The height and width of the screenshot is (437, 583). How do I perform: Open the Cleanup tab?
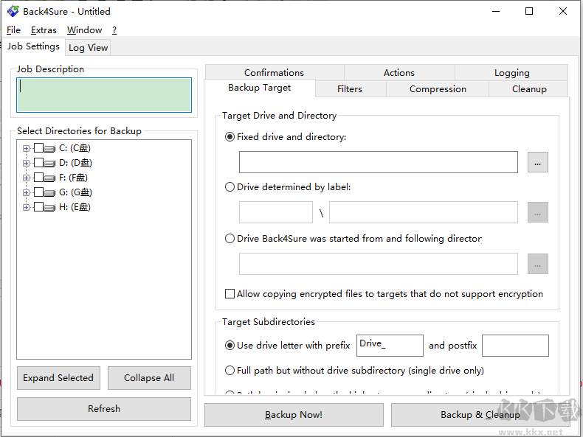click(529, 88)
